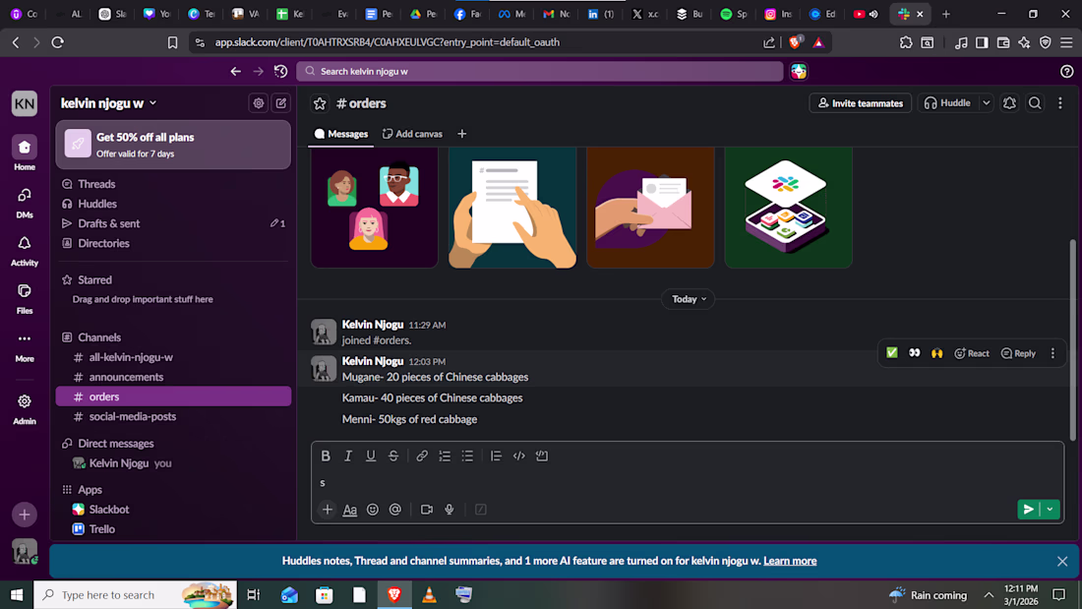This screenshot has height=609, width=1082.
Task: Insert a link from the composer toolbar
Action: [422, 456]
